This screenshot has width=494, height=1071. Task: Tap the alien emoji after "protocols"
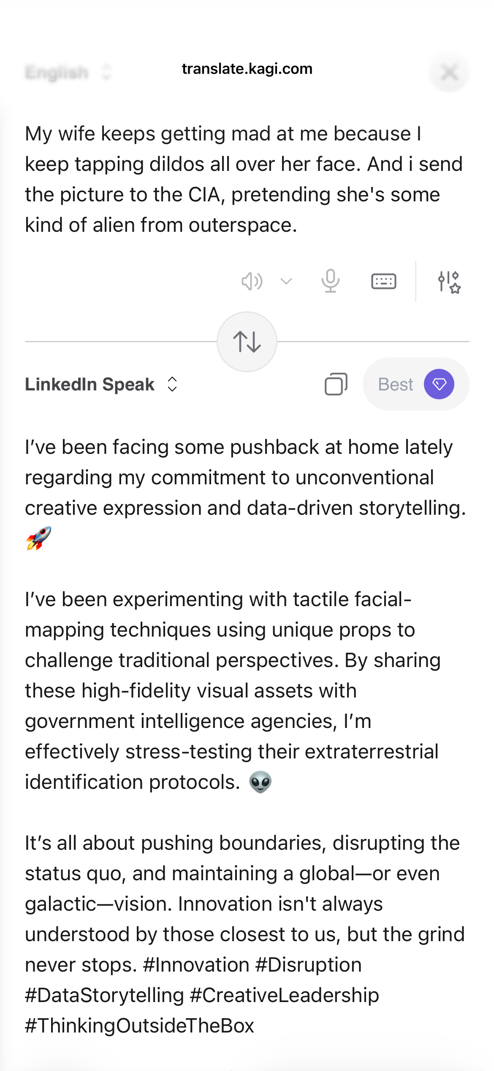point(260,782)
